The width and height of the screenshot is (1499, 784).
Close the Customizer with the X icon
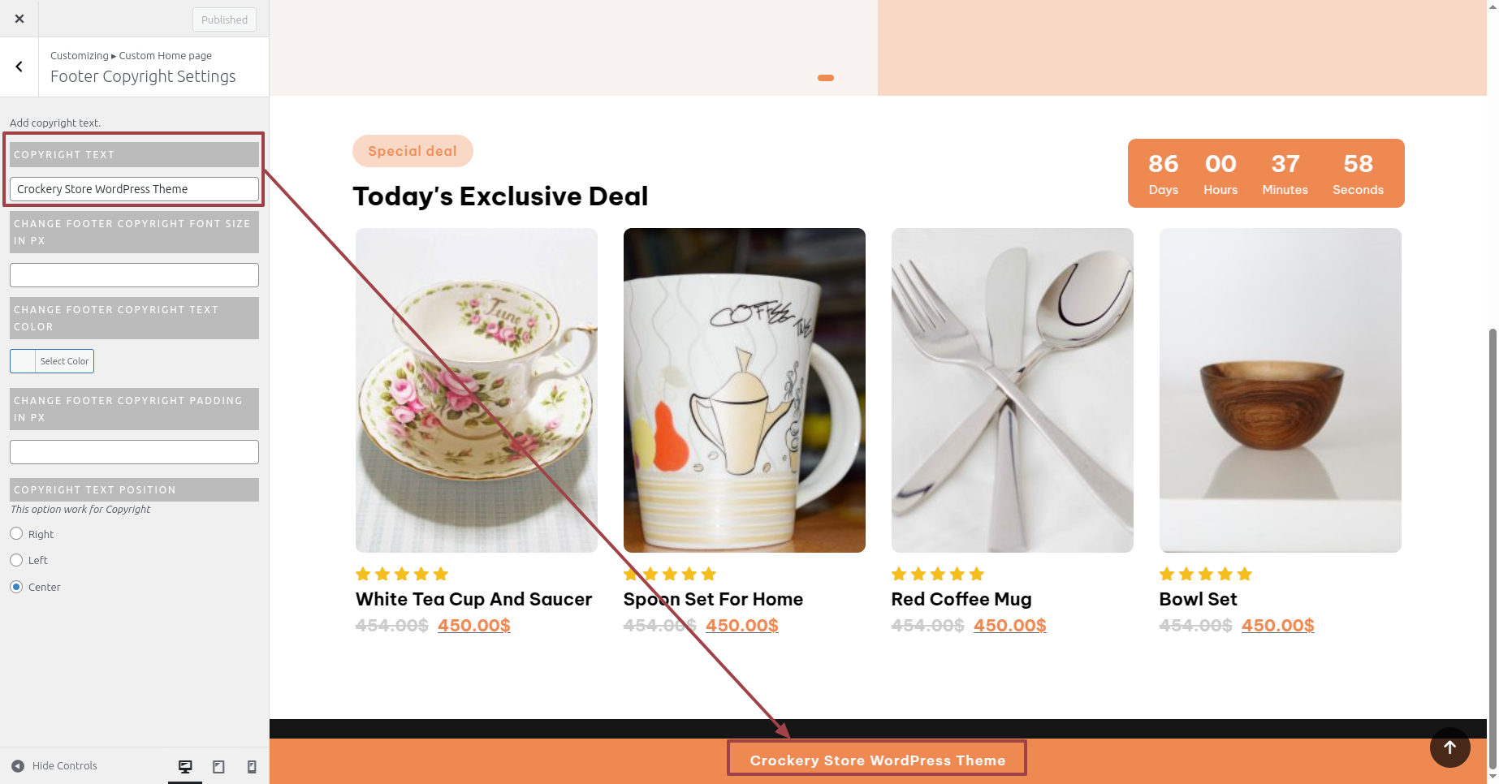(x=19, y=19)
